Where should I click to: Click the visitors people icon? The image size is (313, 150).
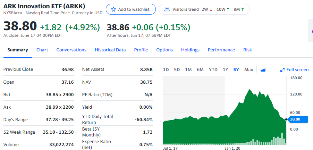click(167, 9)
